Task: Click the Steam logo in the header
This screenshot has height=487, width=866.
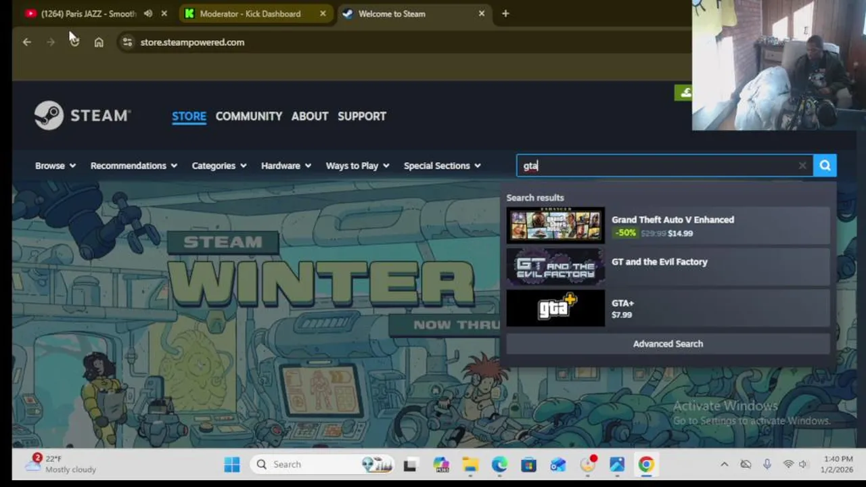Action: coord(83,116)
